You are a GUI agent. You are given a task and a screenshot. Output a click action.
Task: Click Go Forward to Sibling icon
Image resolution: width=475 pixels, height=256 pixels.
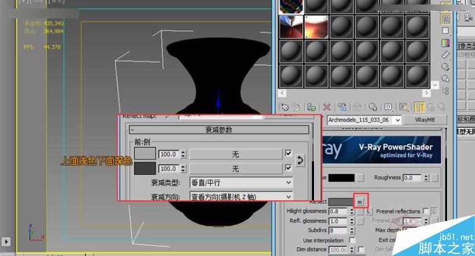click(x=442, y=107)
